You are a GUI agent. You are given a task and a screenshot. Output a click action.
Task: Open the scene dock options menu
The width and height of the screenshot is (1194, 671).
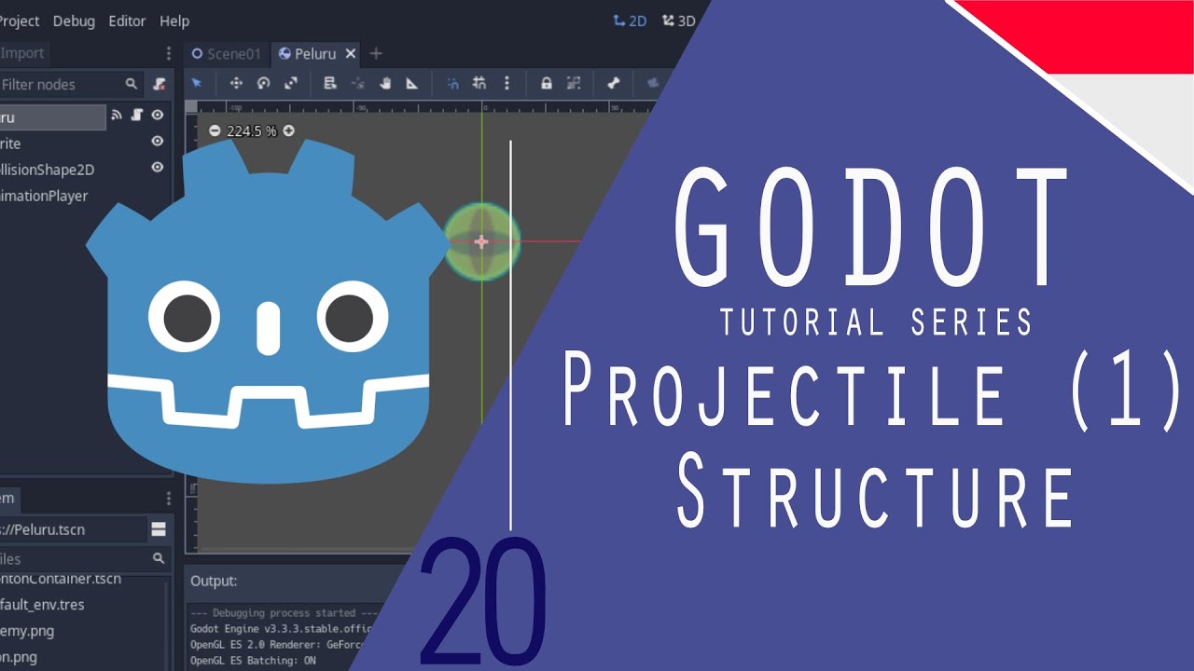pos(168,53)
